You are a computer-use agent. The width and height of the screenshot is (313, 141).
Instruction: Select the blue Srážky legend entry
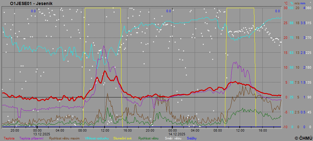click(x=192, y=138)
